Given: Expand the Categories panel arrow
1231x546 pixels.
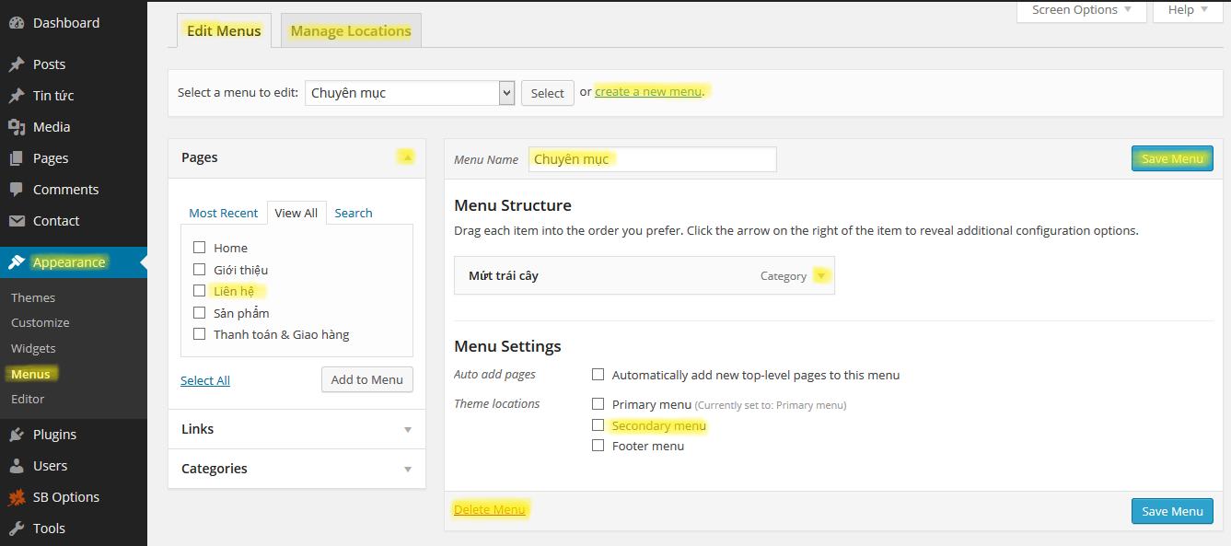Looking at the screenshot, I should pyautogui.click(x=408, y=470).
